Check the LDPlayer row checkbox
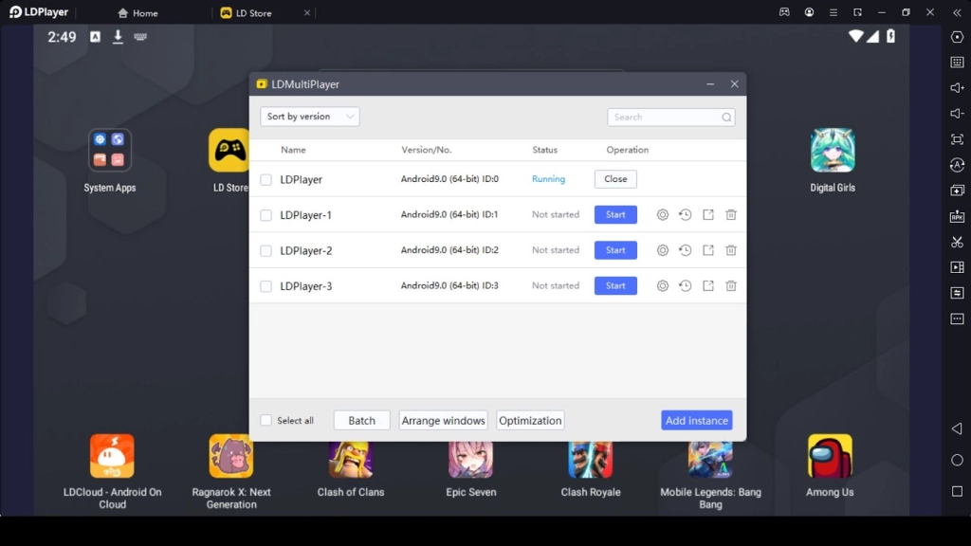Image resolution: width=971 pixels, height=546 pixels. [x=266, y=179]
